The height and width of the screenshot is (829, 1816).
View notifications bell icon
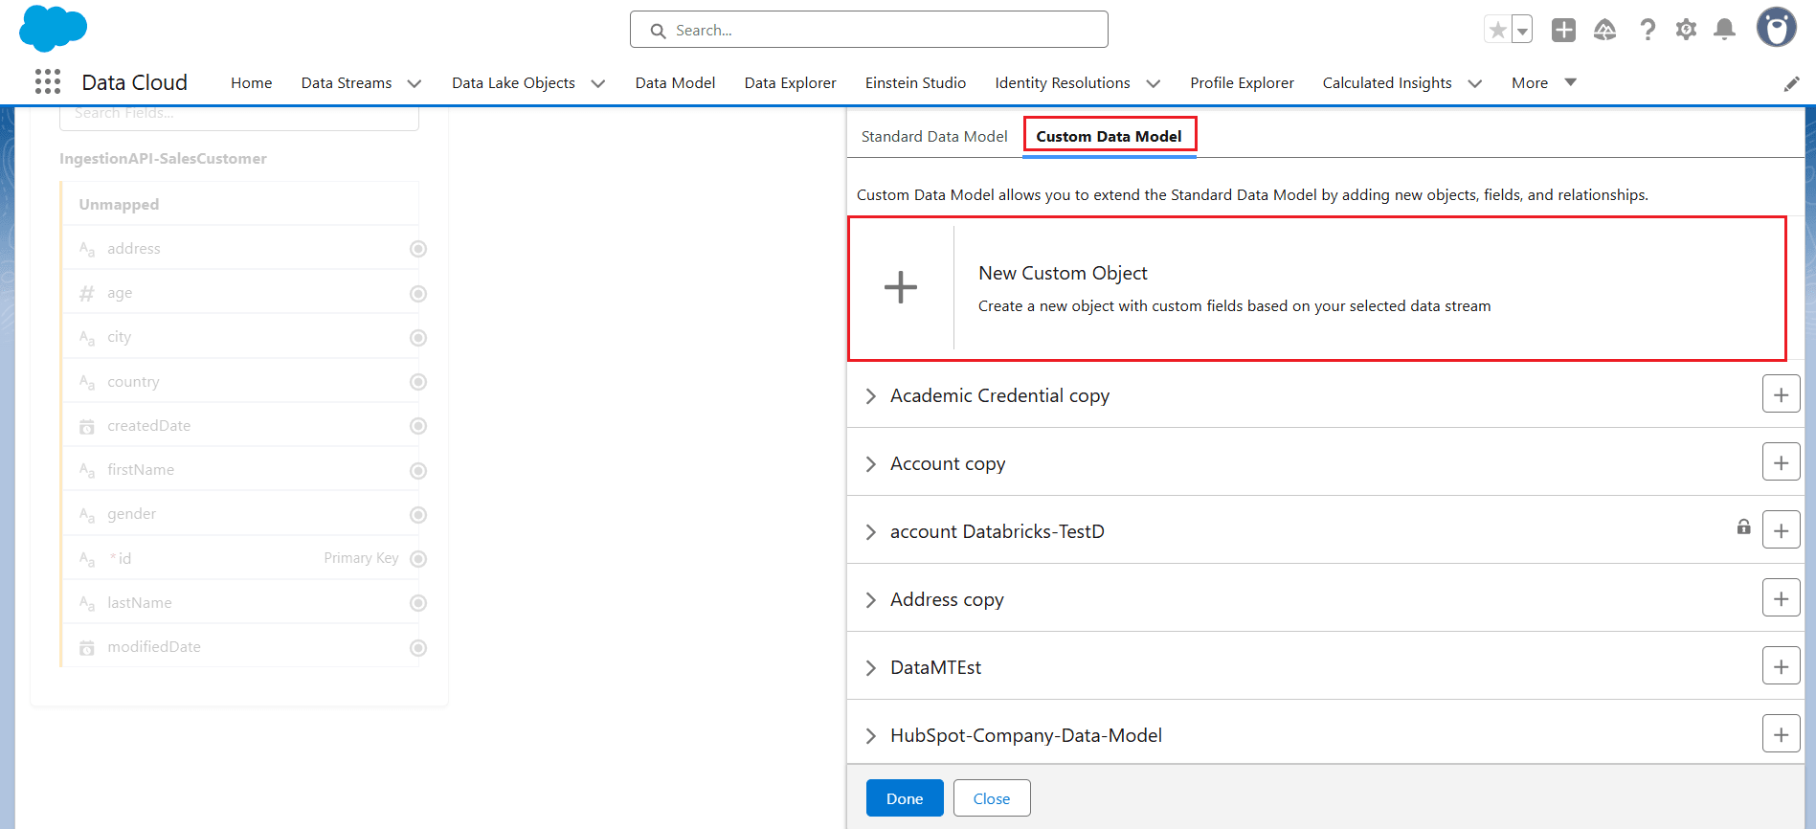point(1724,31)
